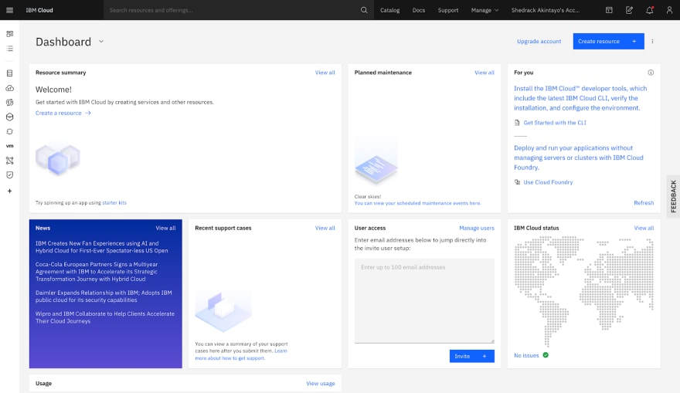Click the vertical FEEDBACK tab
The width and height of the screenshot is (680, 393).
[673, 196]
